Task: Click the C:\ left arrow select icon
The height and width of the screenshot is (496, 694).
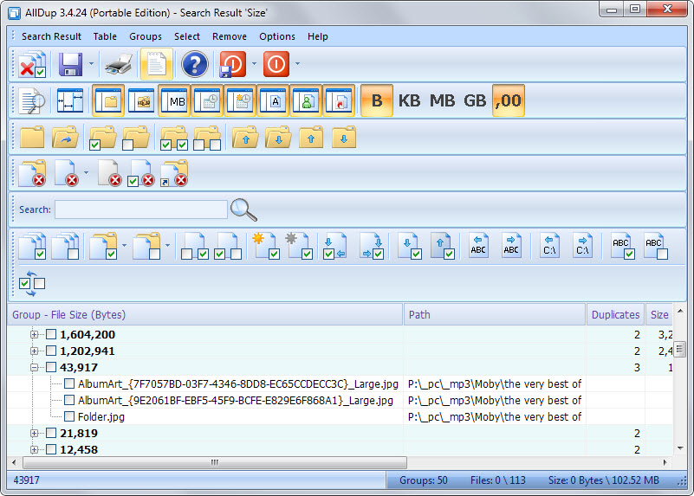Action: (549, 246)
